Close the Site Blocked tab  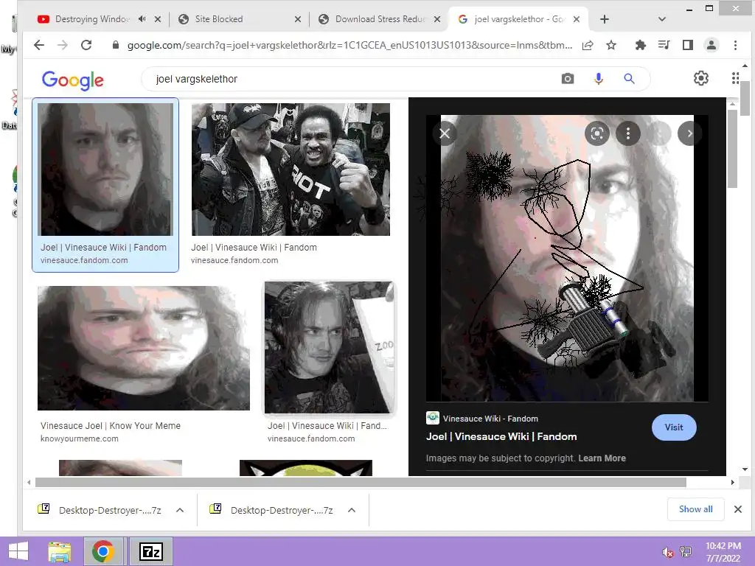pyautogui.click(x=298, y=19)
